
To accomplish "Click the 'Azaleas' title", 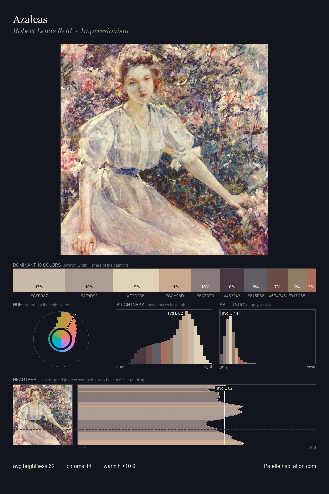I will tap(30, 20).
